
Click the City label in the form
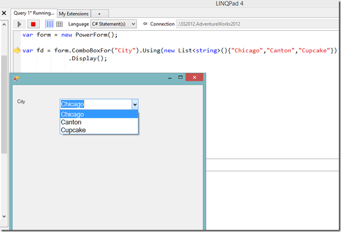point(21,101)
